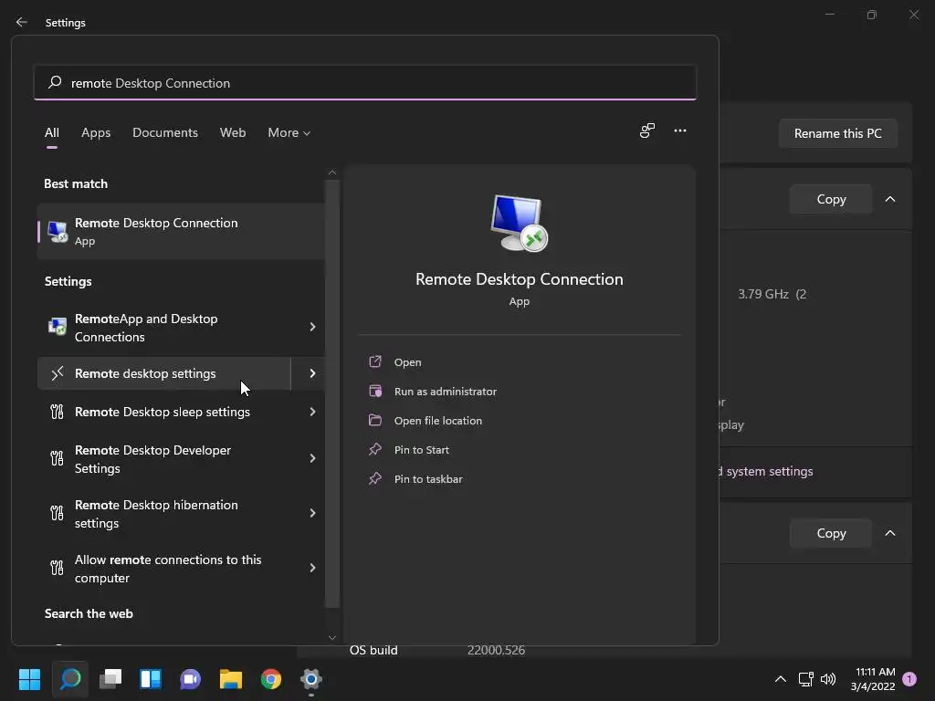Click Remote desktop settings arrows icon
935x701 pixels.
pos(58,373)
